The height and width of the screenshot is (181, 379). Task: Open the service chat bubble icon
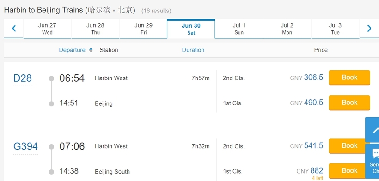(x=376, y=154)
